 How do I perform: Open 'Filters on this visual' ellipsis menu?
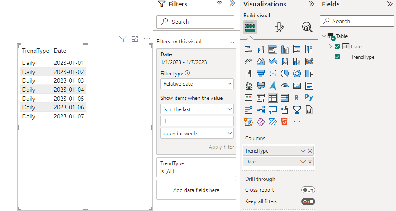point(232,42)
